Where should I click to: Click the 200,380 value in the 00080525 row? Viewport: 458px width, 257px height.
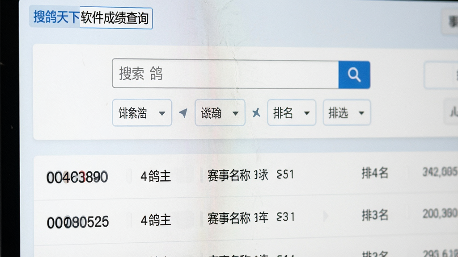click(440, 214)
